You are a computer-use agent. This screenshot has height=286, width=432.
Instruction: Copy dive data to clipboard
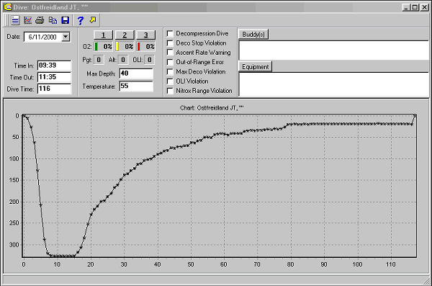[x=53, y=20]
